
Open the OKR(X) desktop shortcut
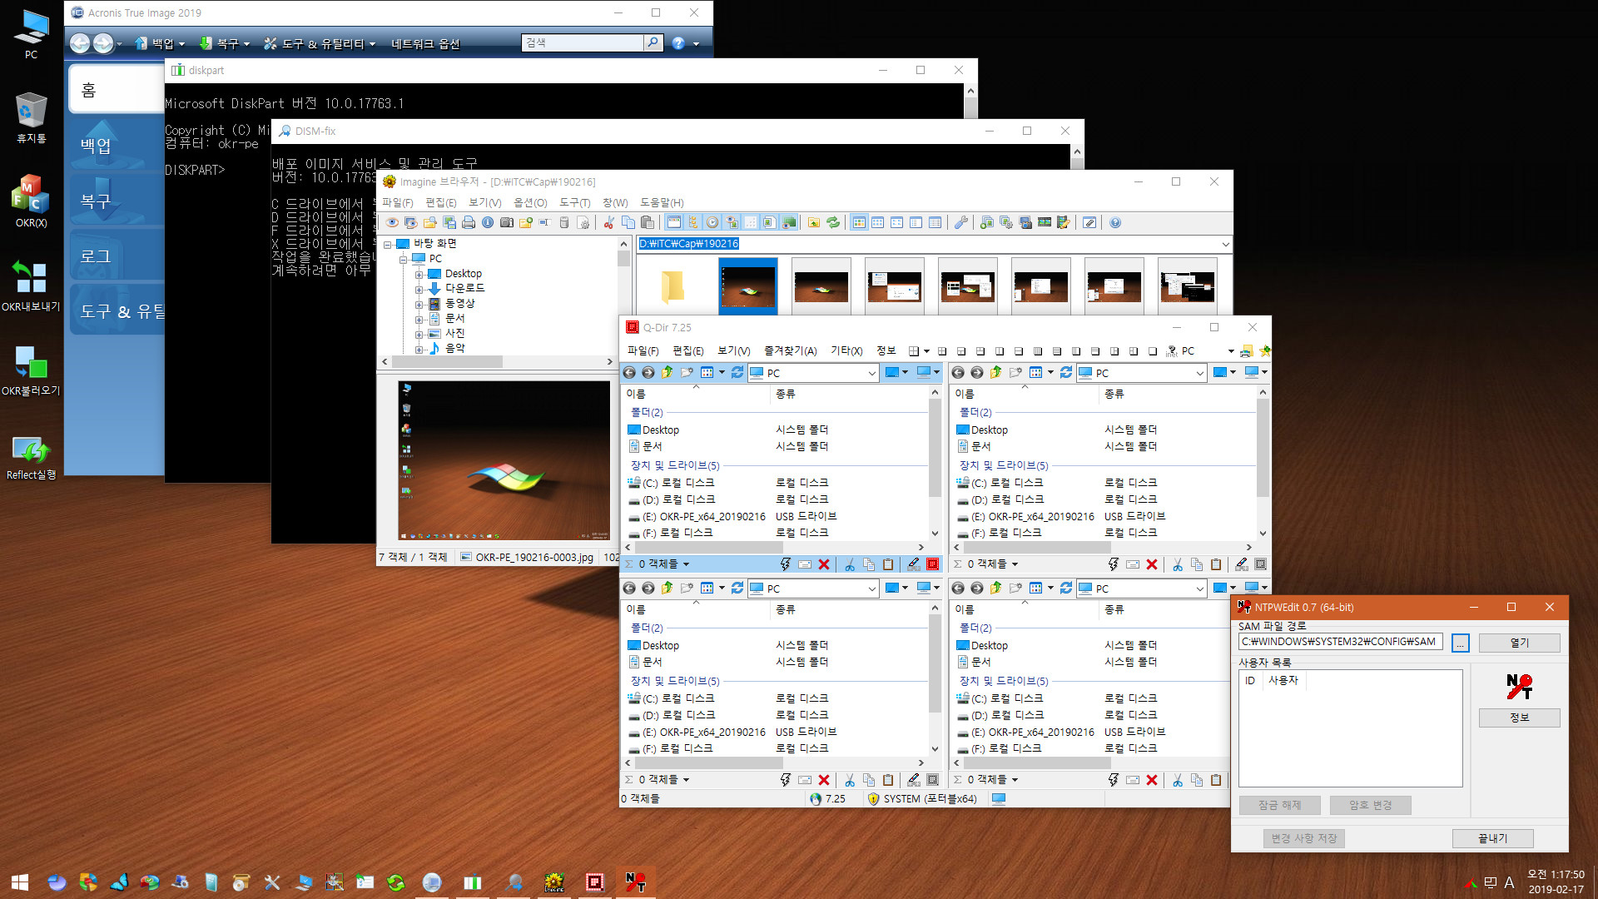click(x=31, y=201)
